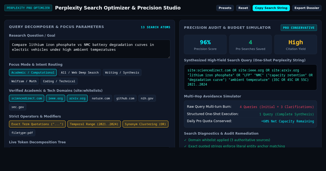Click the Pro Conservative budget badge
Screen dimensions: 326x171
coord(299,28)
